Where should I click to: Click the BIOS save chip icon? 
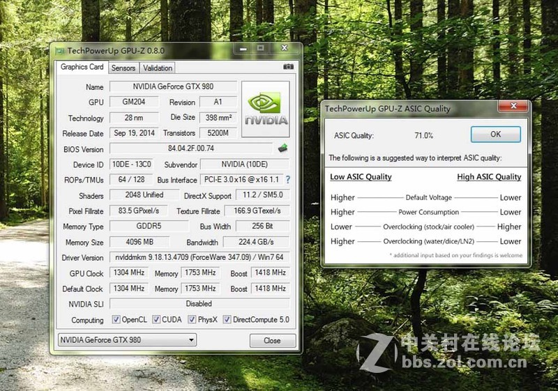(283, 148)
